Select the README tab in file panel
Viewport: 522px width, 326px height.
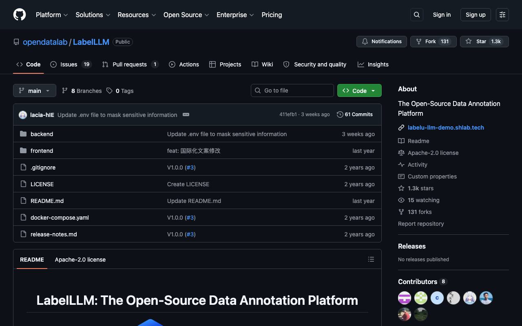pyautogui.click(x=32, y=260)
